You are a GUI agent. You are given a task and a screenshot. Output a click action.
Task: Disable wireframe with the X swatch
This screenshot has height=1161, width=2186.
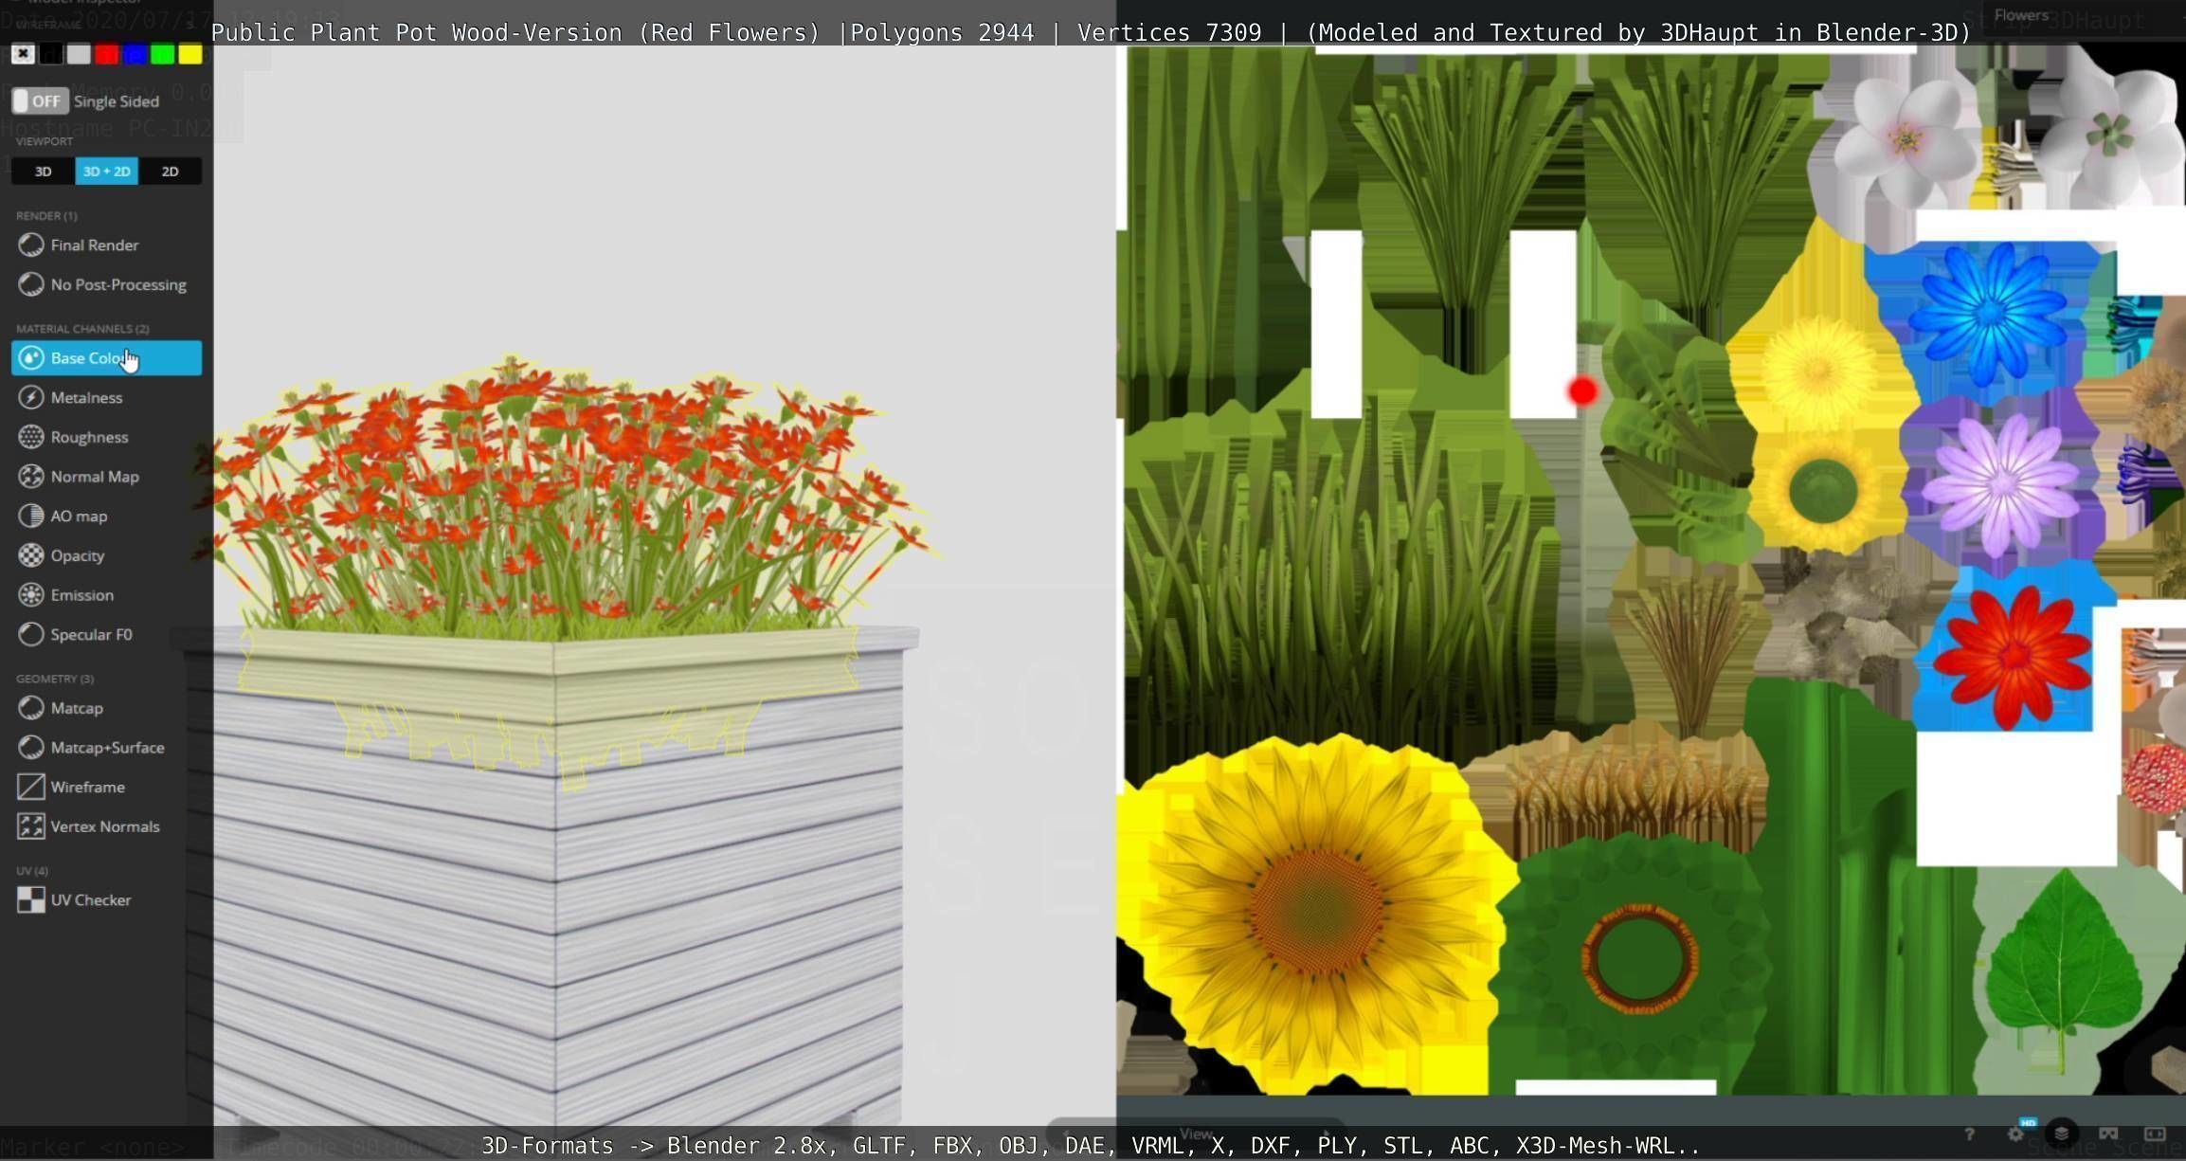coord(23,54)
